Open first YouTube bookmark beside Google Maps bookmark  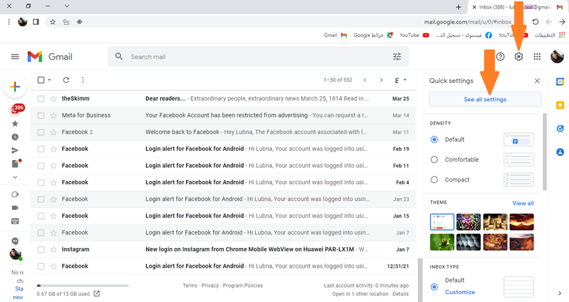pyautogui.click(x=414, y=36)
